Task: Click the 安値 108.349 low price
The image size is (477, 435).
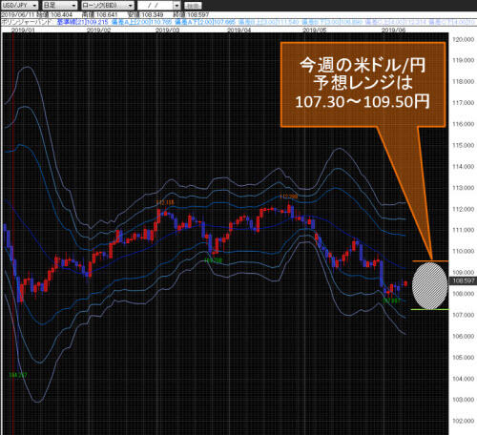Action: coord(145,14)
